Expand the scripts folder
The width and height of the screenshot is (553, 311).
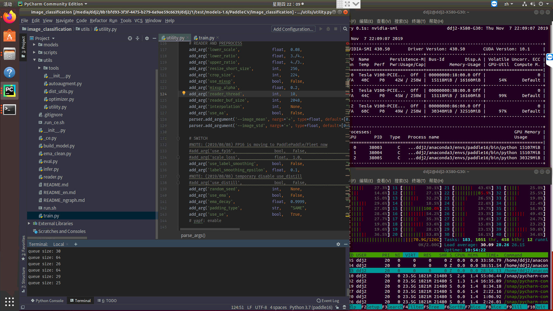tap(34, 52)
